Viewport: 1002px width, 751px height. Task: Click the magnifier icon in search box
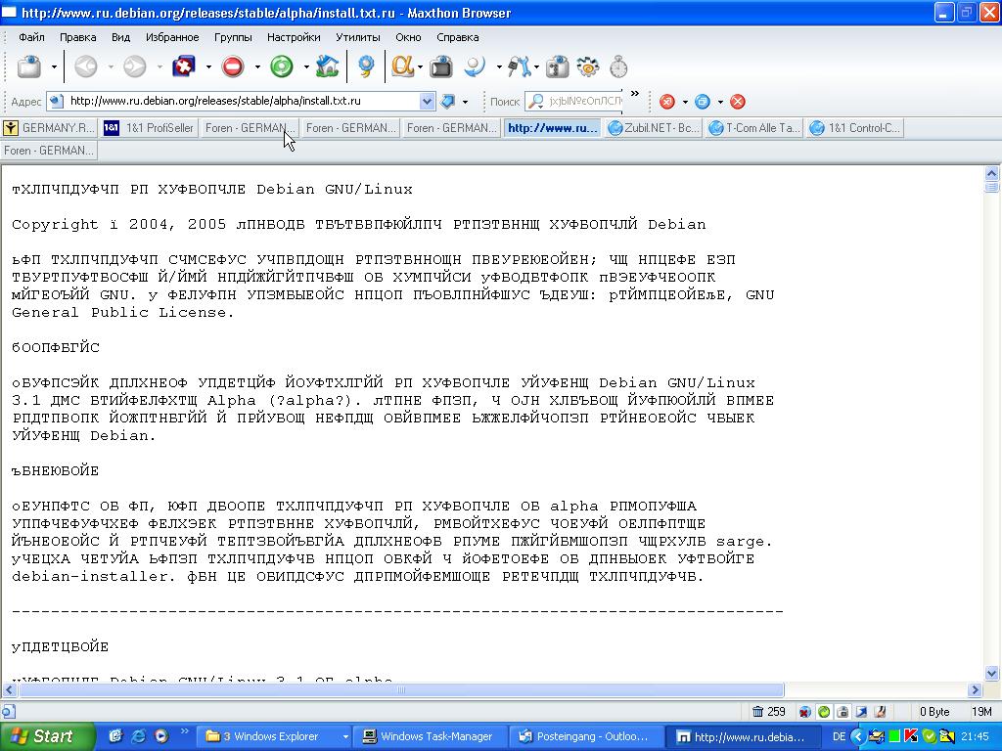click(x=536, y=101)
